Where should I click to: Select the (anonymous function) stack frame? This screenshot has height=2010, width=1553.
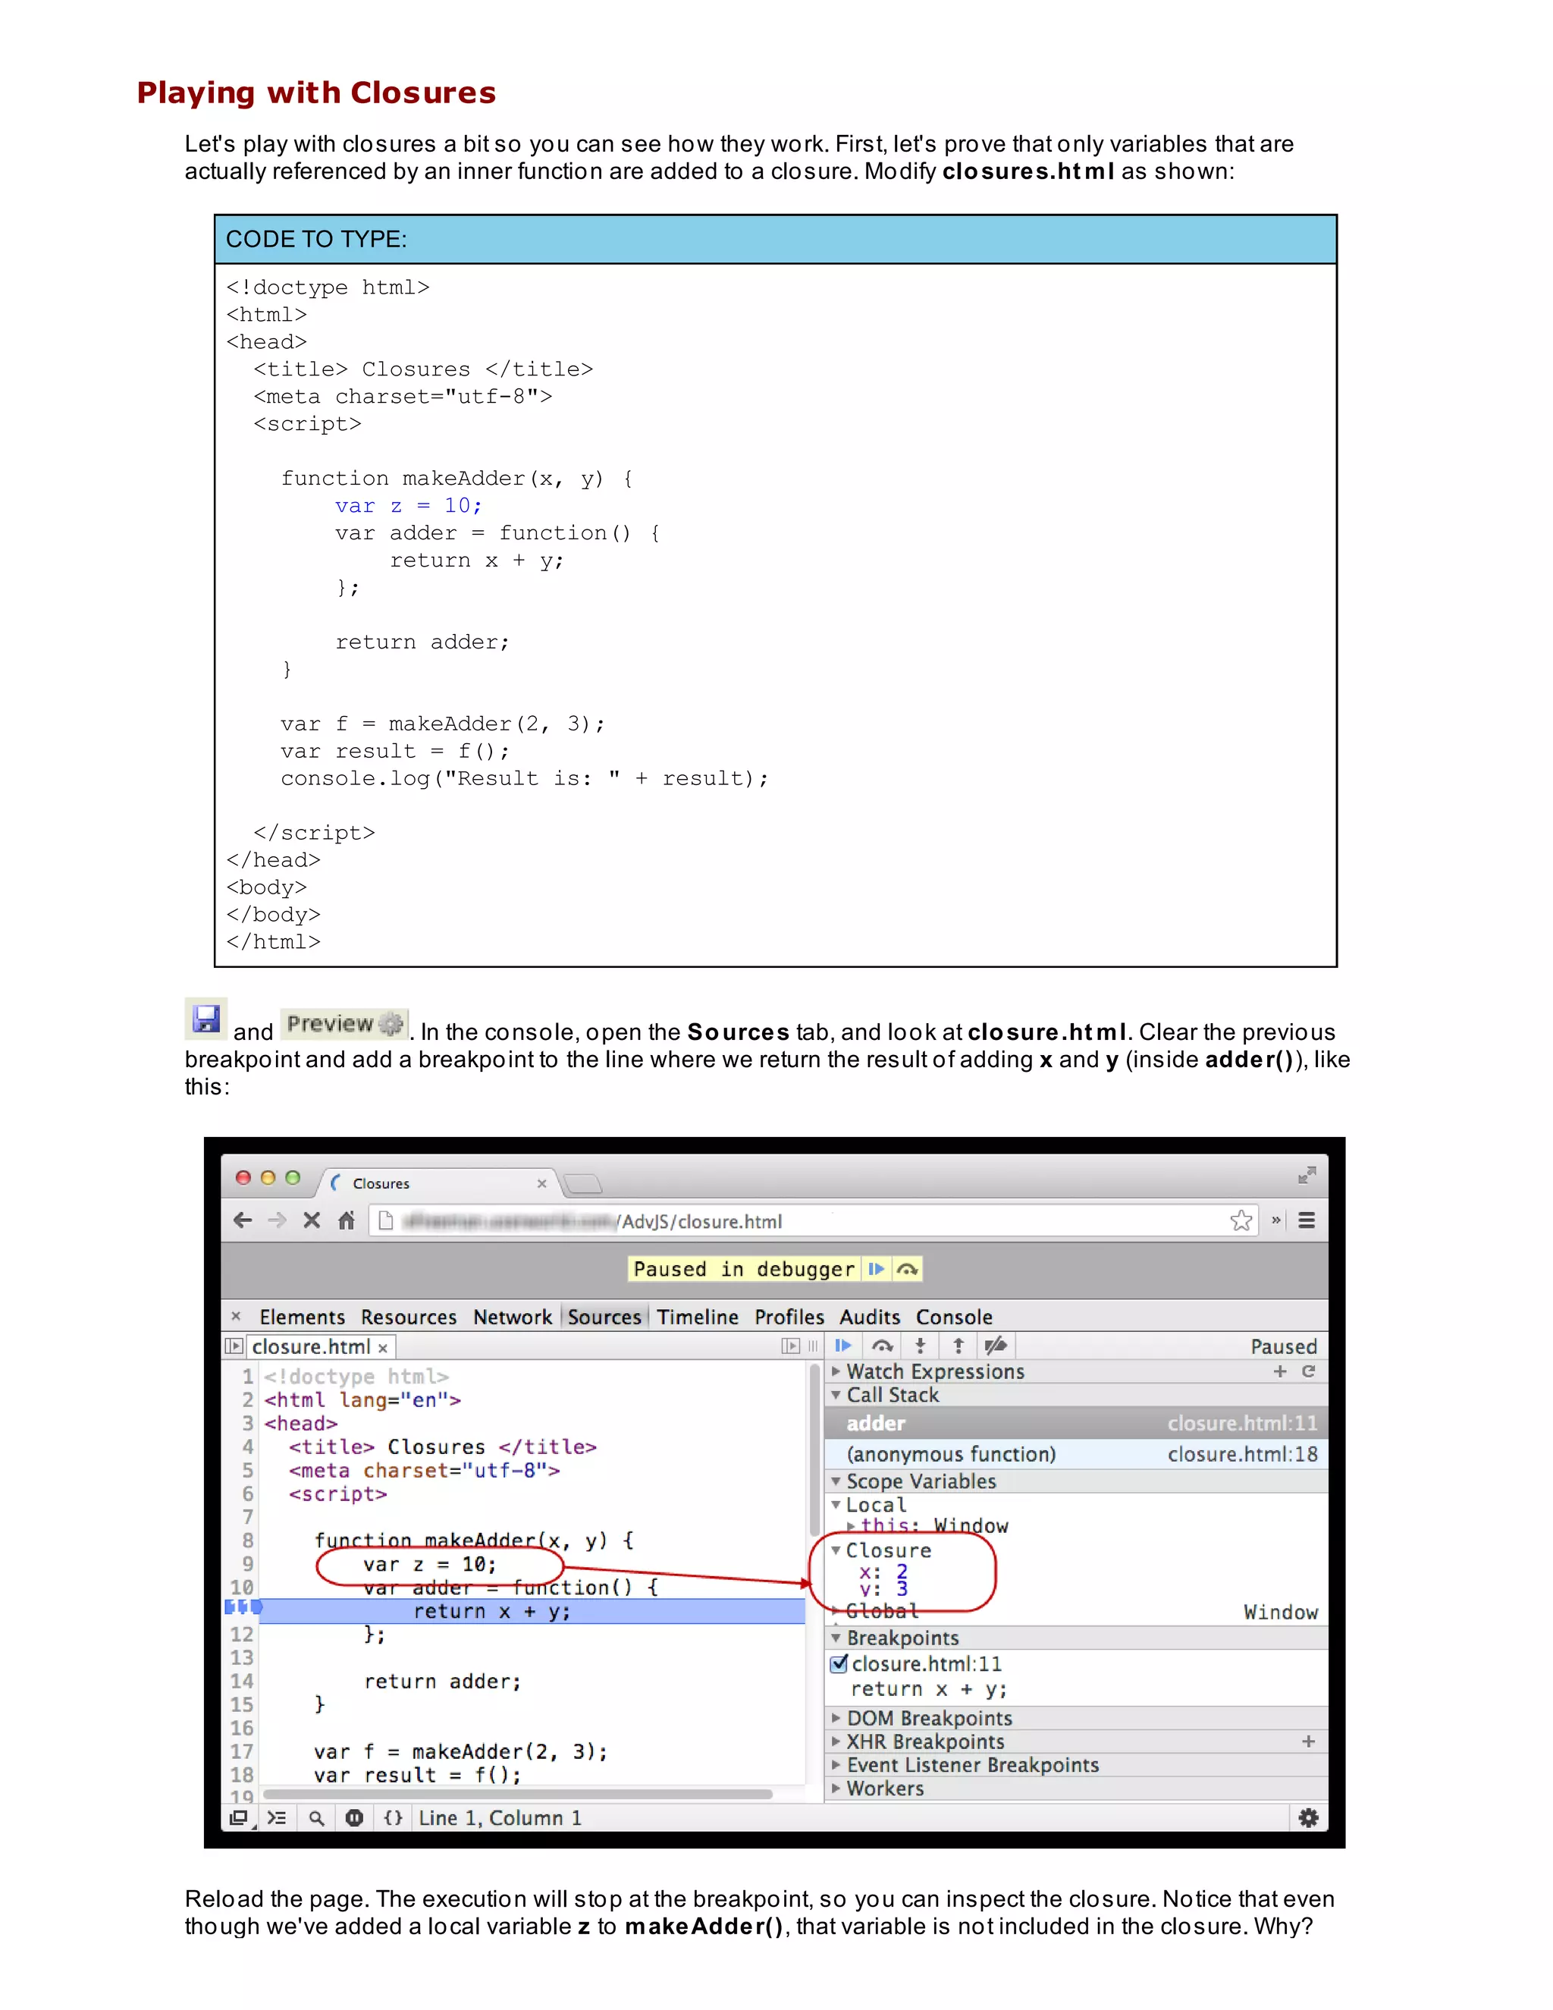tap(1077, 1454)
